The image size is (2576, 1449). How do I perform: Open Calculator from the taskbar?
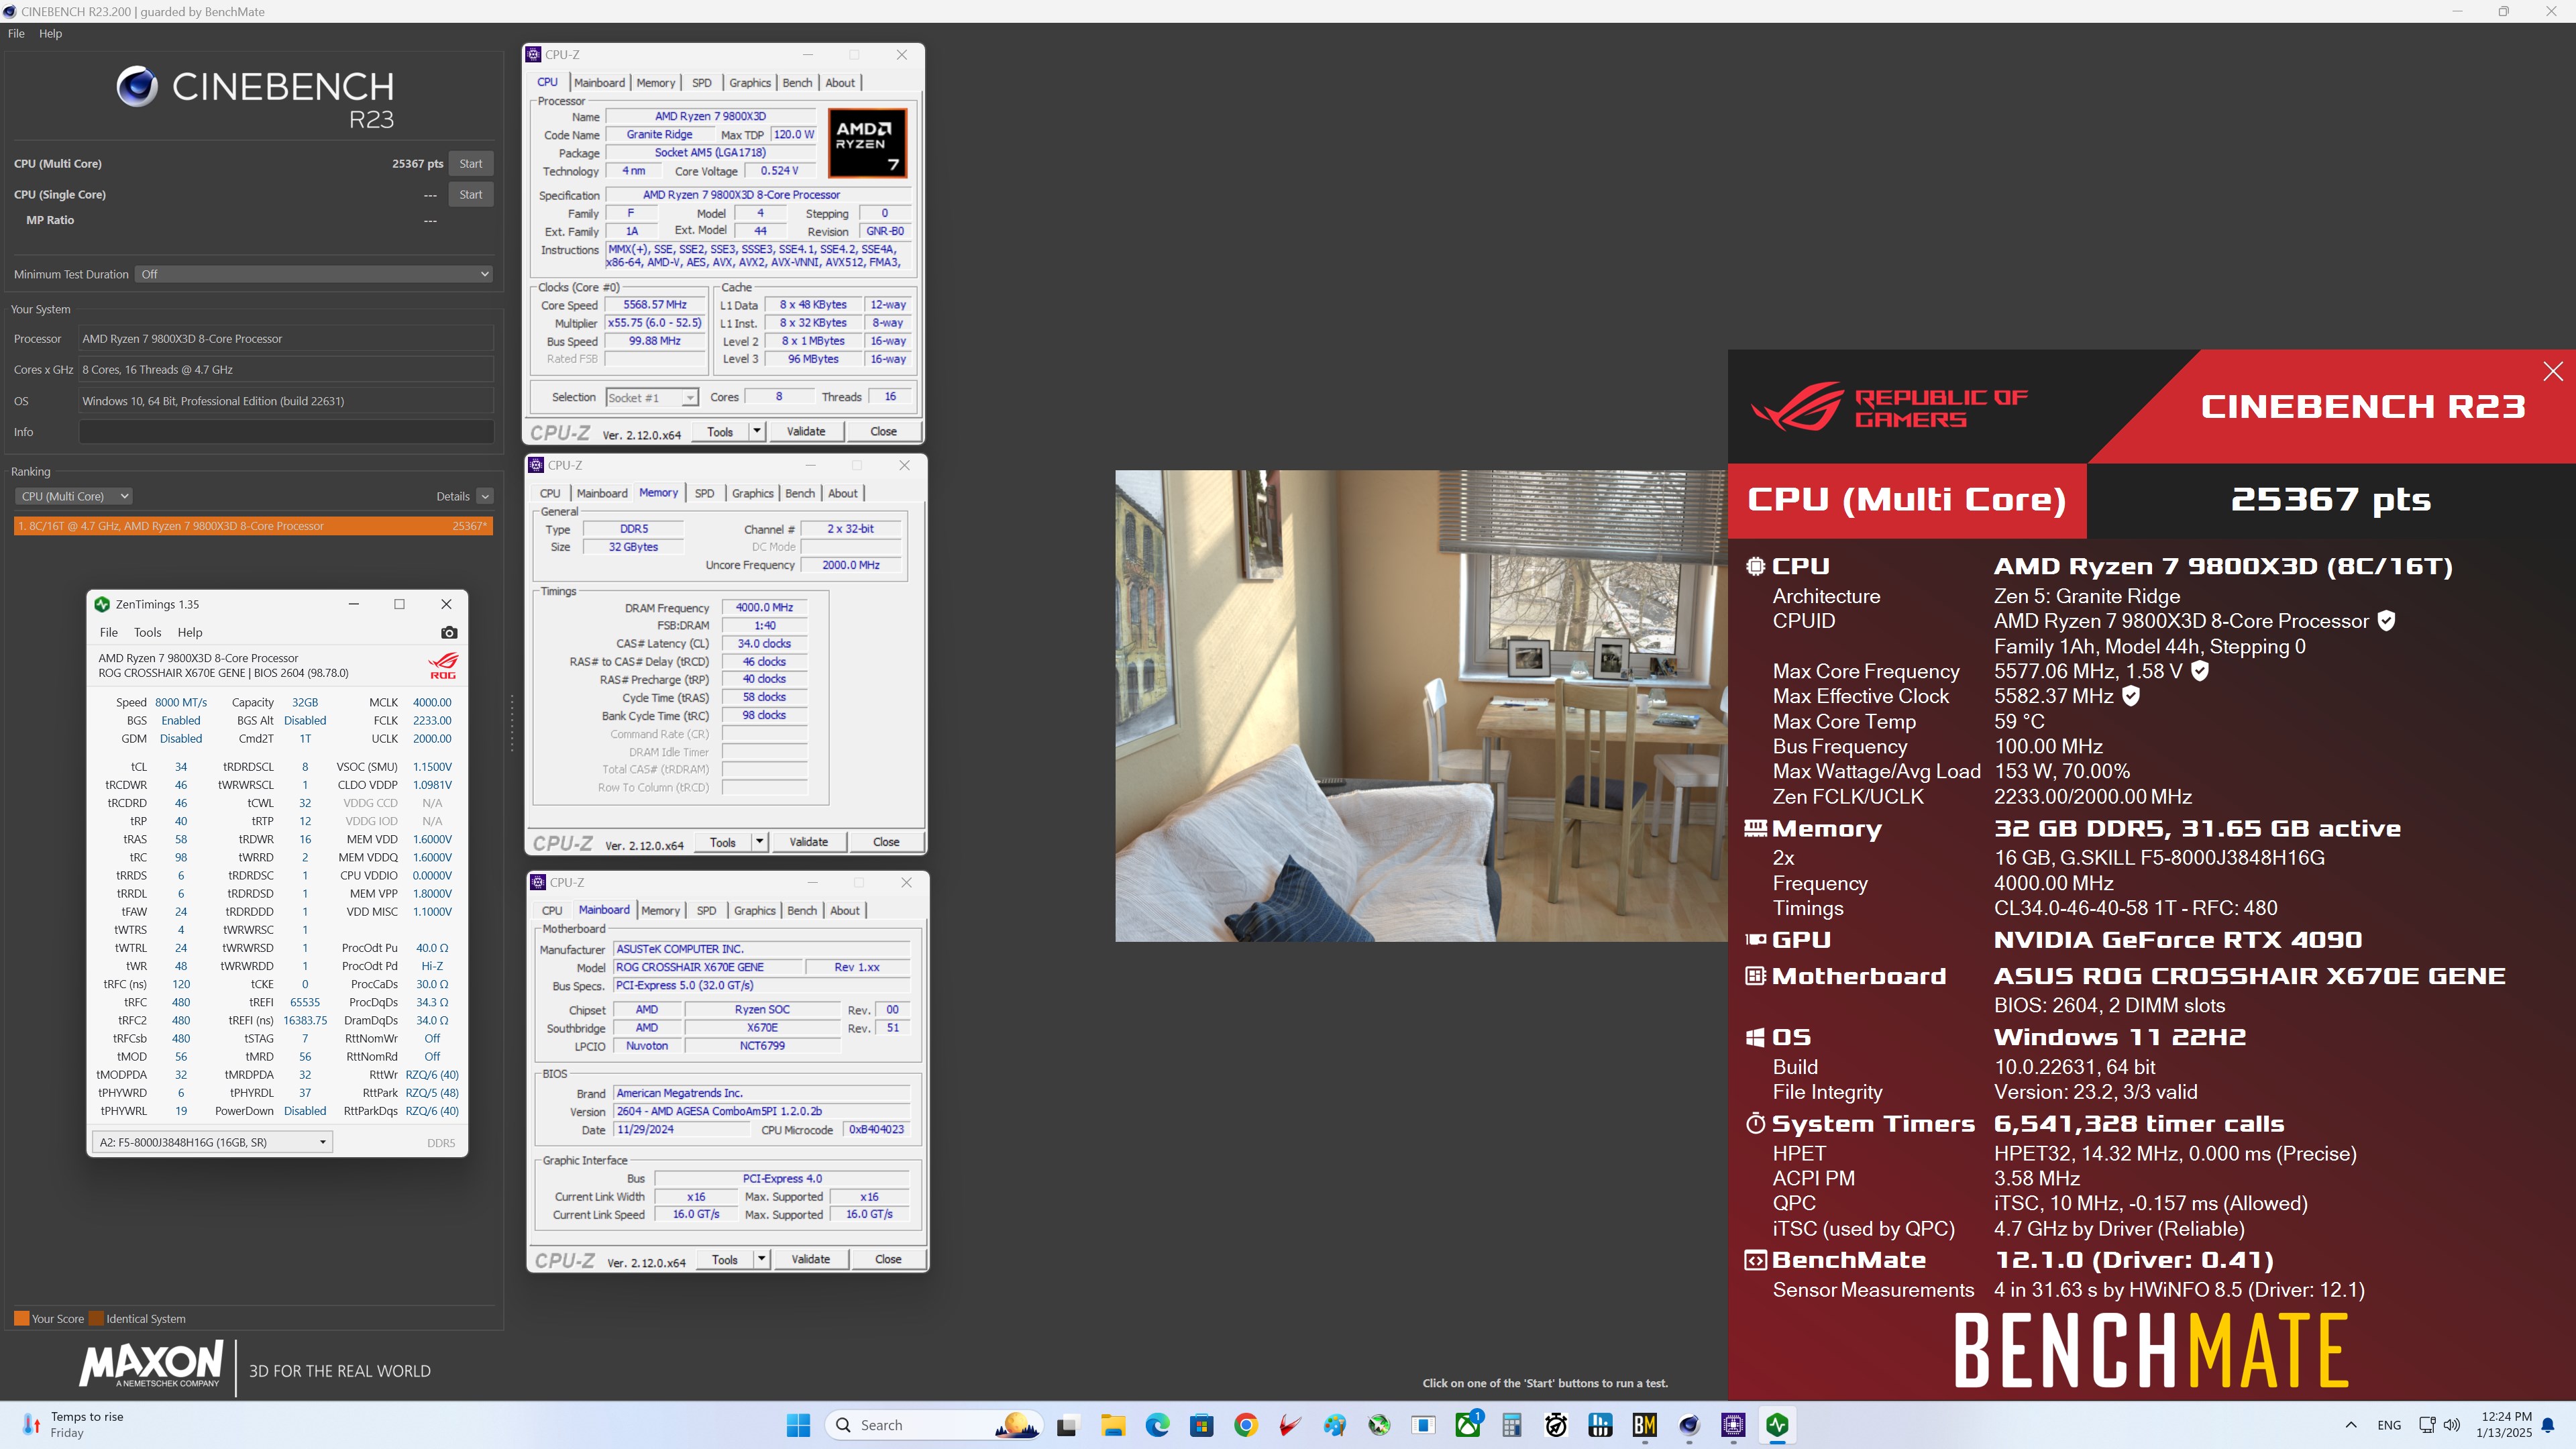pos(1511,1425)
